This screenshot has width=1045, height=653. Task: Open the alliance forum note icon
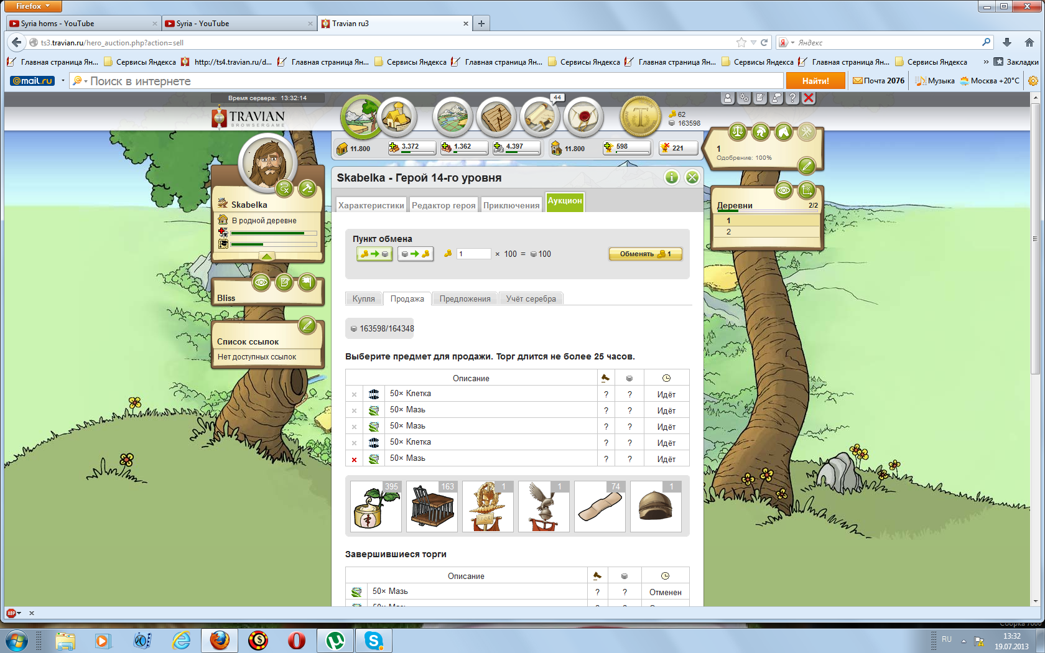[284, 282]
